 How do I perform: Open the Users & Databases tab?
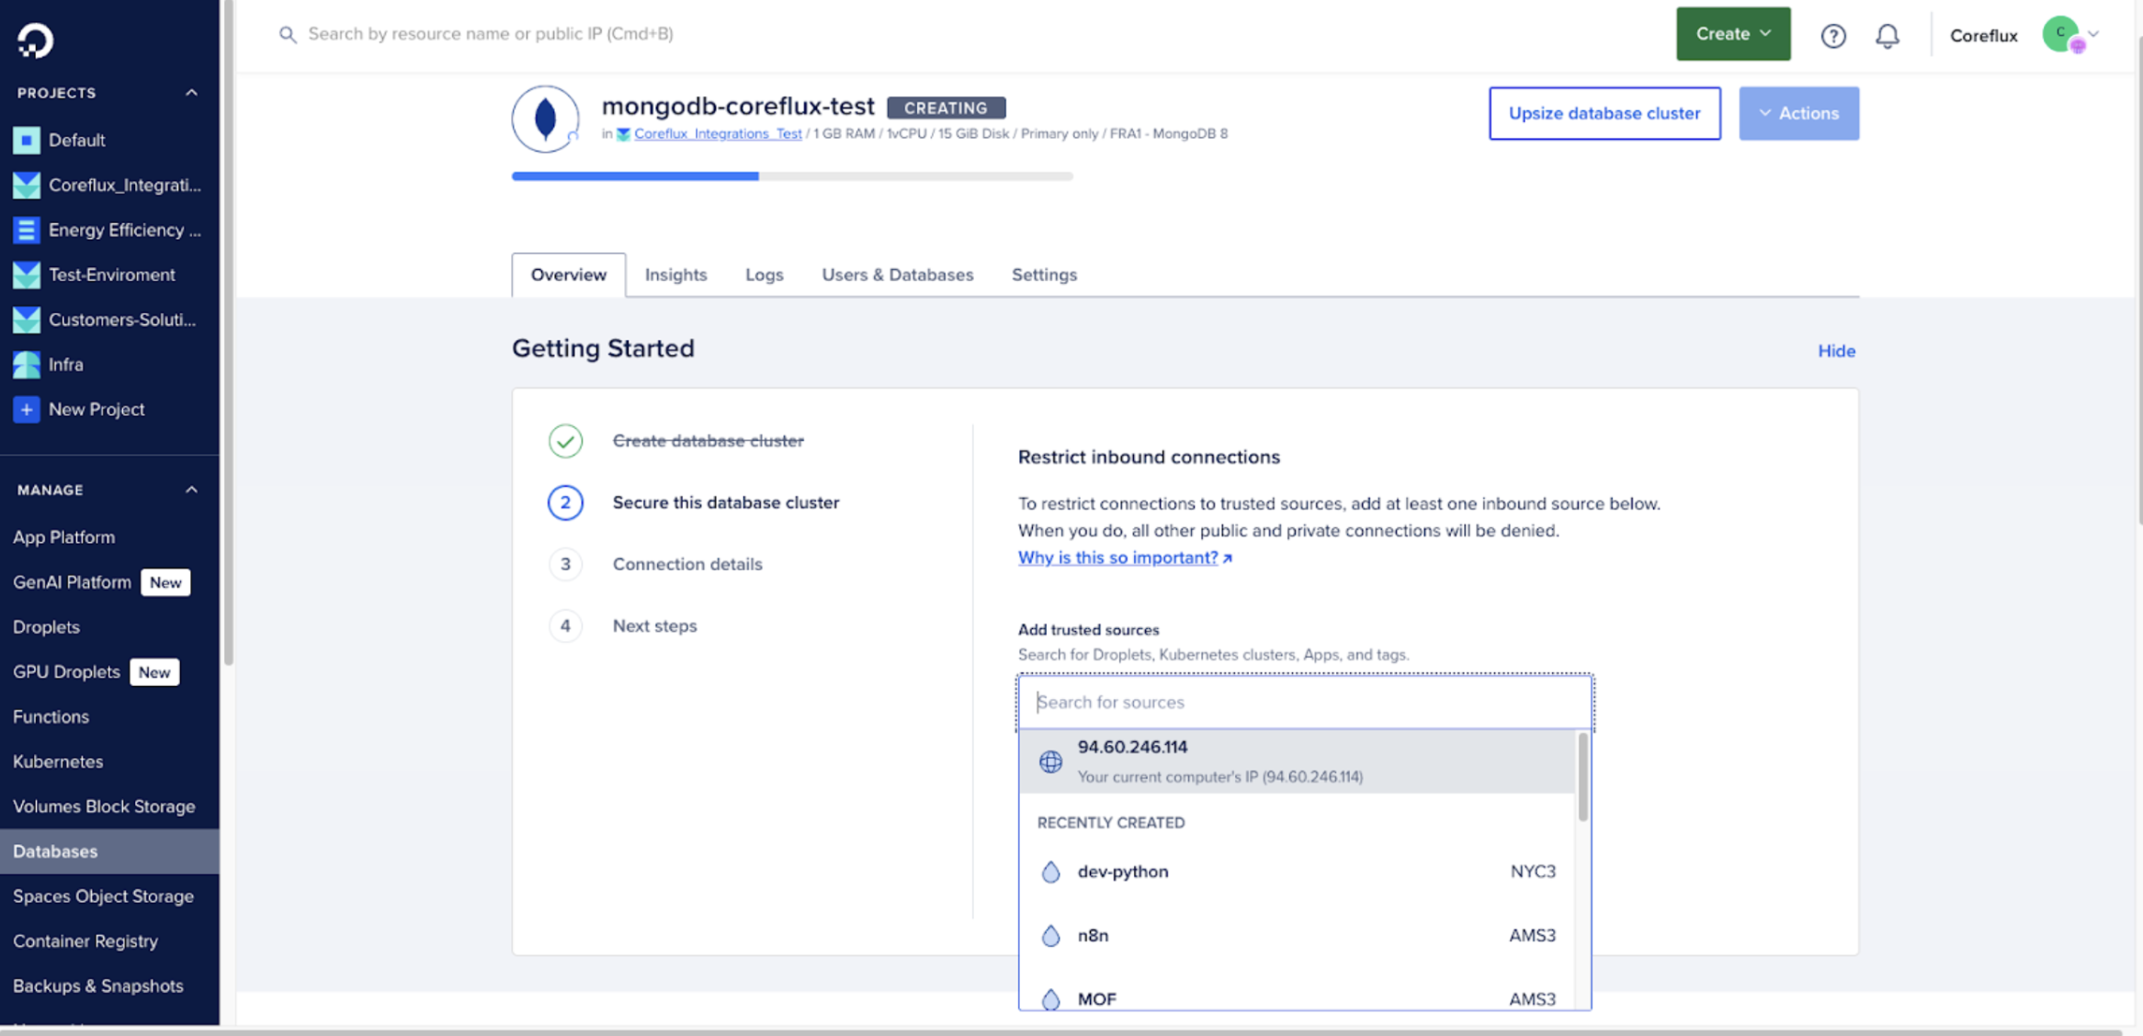click(898, 275)
